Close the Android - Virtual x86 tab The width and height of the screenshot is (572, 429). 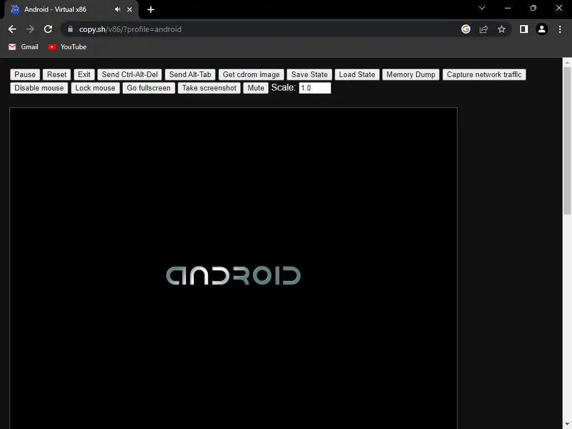[x=130, y=9]
